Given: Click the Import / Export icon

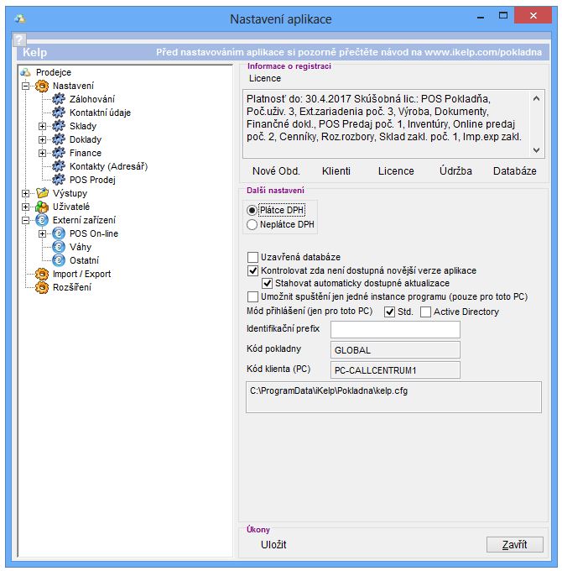Looking at the screenshot, I should click(42, 274).
